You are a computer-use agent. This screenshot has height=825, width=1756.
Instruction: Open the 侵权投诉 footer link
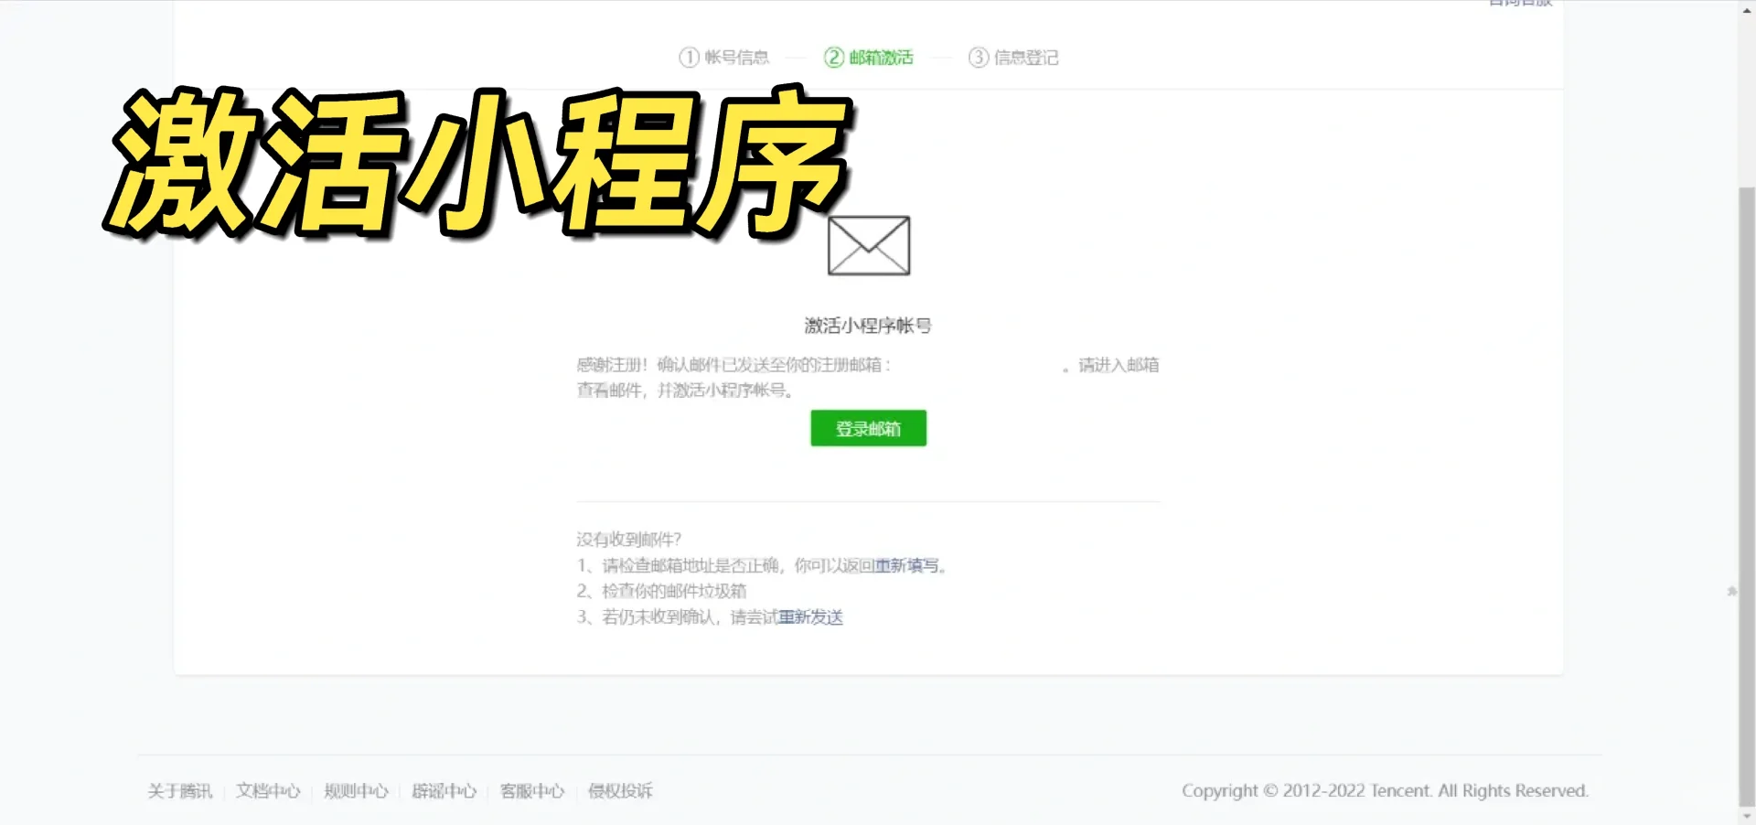620,791
